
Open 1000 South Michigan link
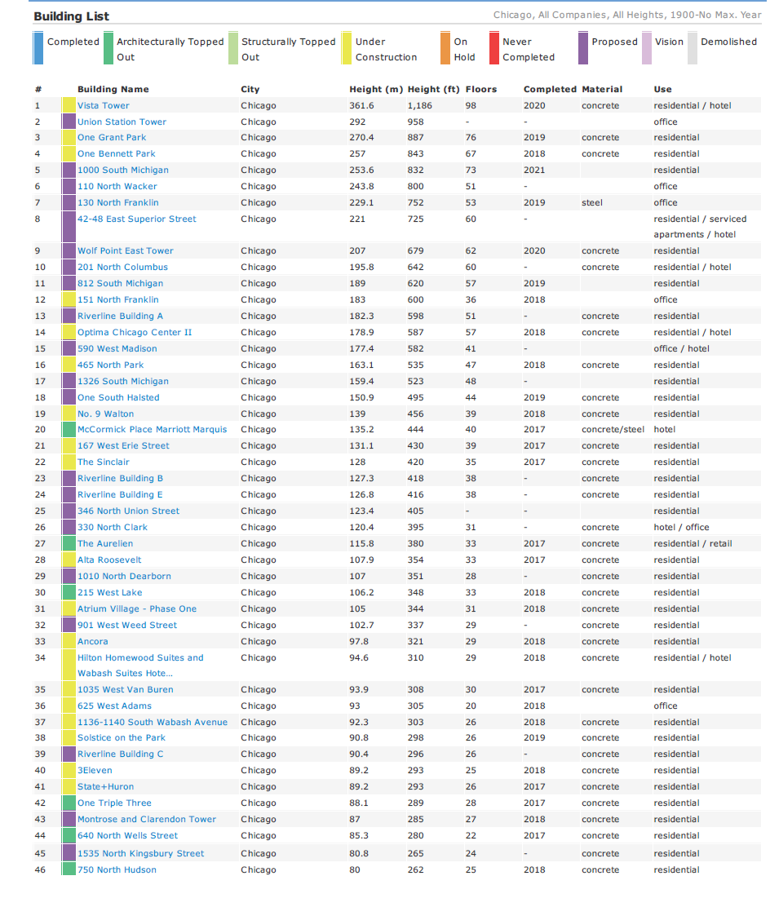122,170
